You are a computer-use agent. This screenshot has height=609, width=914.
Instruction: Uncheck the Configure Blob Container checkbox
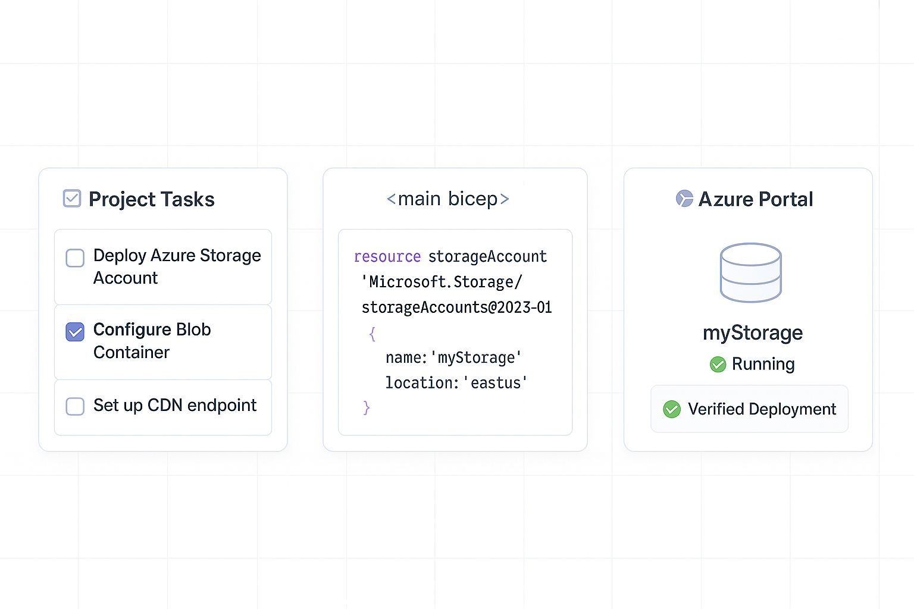tap(75, 332)
